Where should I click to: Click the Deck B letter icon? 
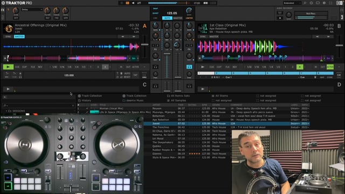[339, 26]
